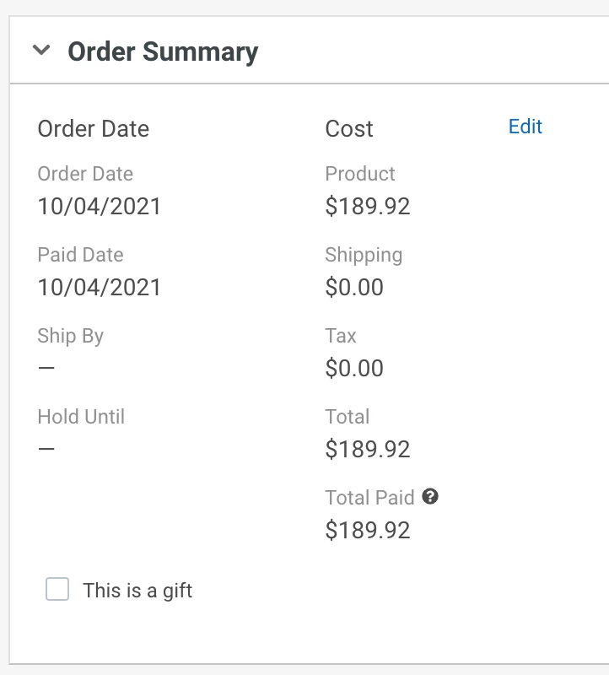Click the dash value under Ship By
The width and height of the screenshot is (609, 675).
pos(46,369)
